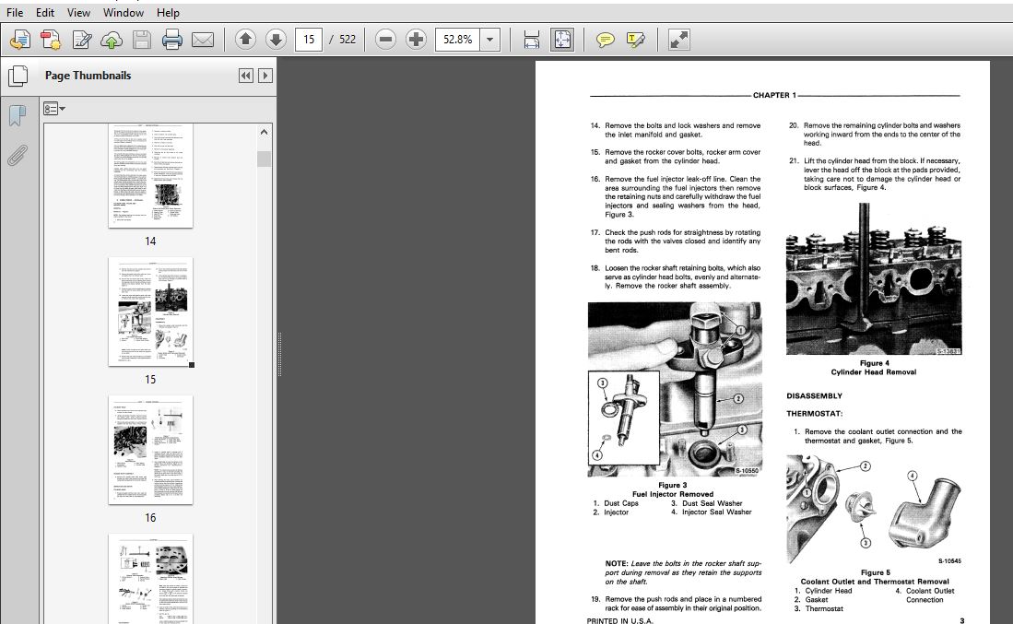Open the Edit menu
This screenshot has width=1013, height=624.
pos(44,12)
